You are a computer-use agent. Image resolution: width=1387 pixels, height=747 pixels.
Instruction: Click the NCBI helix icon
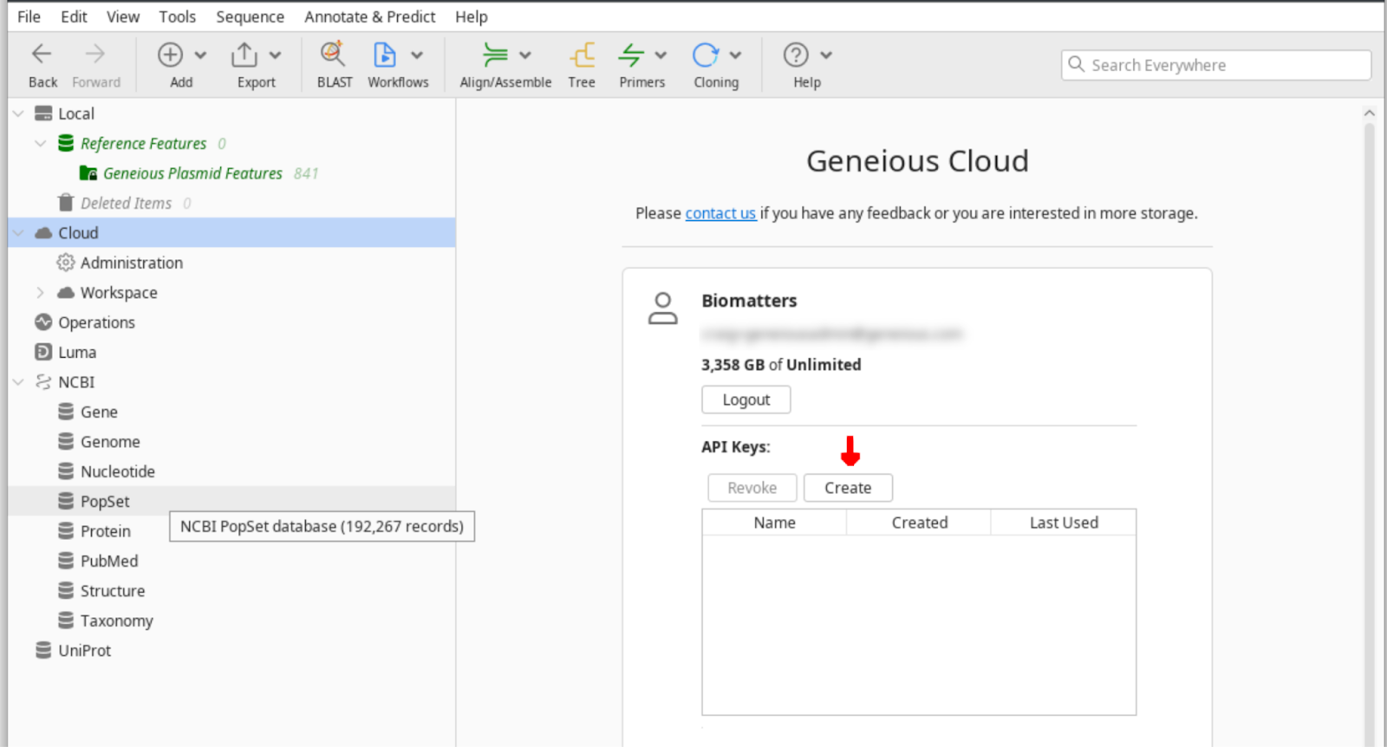click(x=43, y=382)
